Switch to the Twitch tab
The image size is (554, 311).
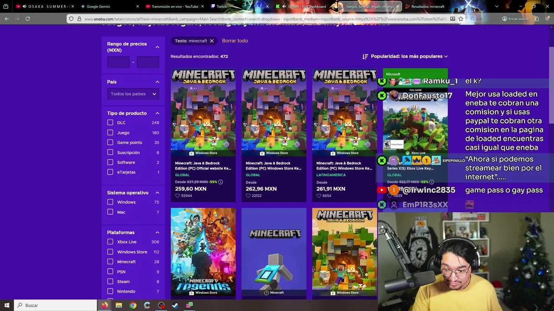(x=239, y=6)
